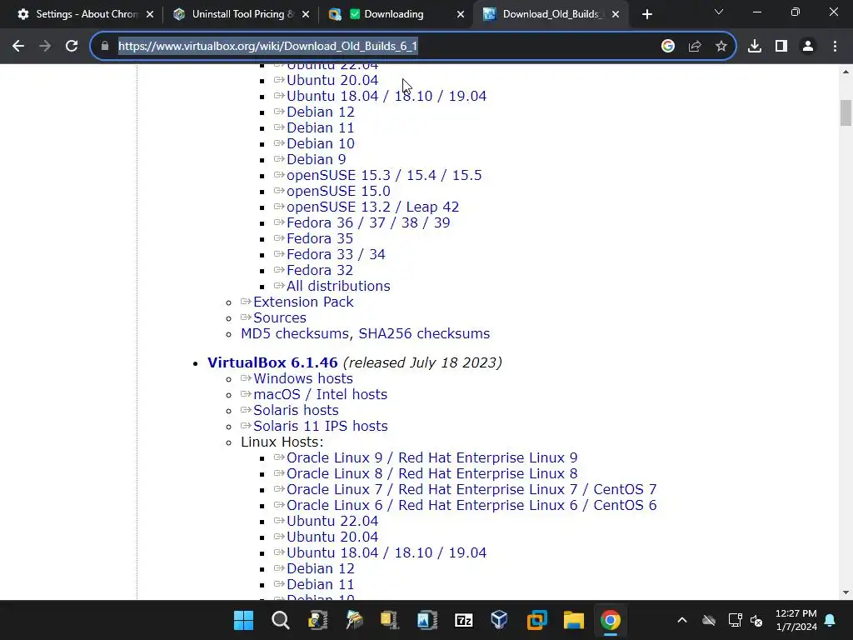
Task: Click the scrollbar down arrow
Action: point(846,592)
